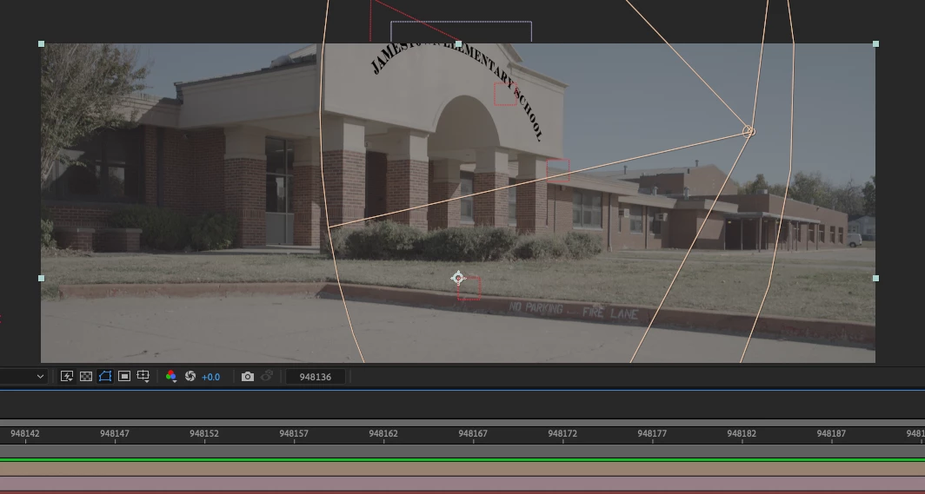This screenshot has height=494, width=925.
Task: Jump to frame 948147 on the ruler
Action: coord(115,433)
